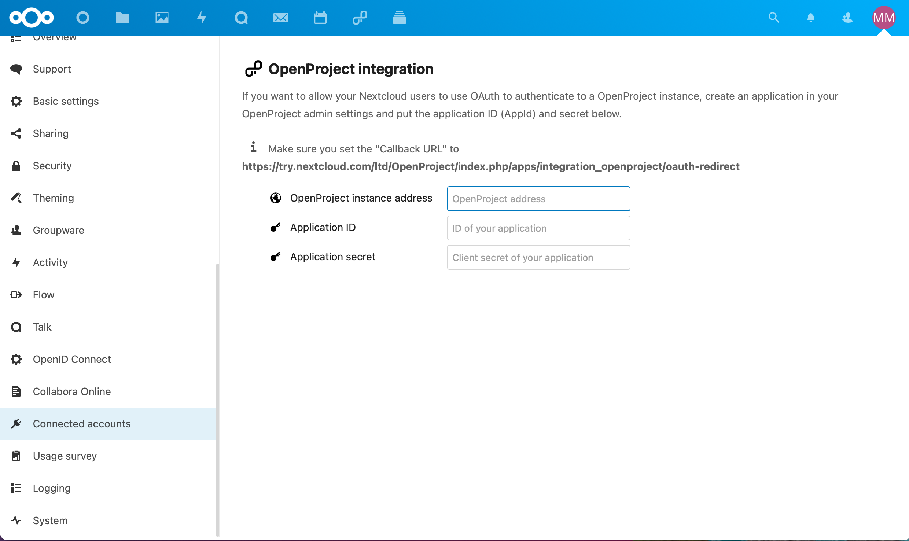Click the System pulse icon

coord(16,520)
